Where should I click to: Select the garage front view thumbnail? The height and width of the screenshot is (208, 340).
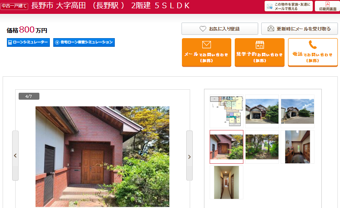[x=262, y=111]
